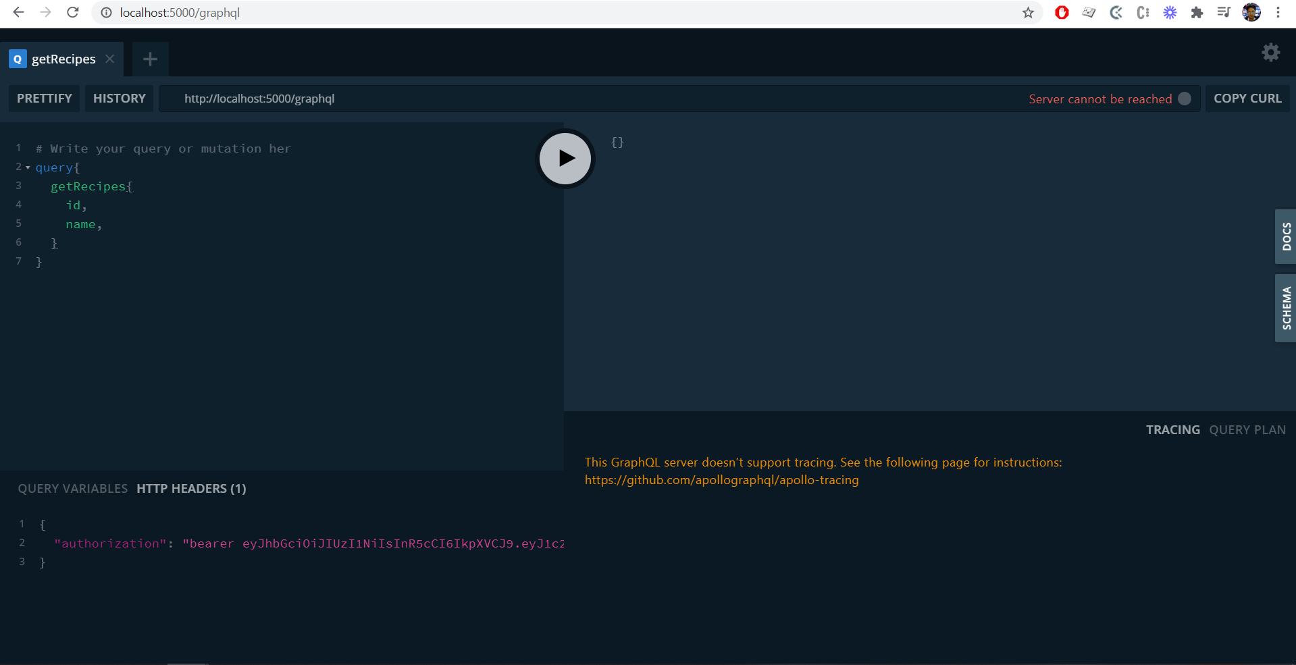Open the DOCS side panel
Screen dimensions: 1296x665
pos(1287,236)
